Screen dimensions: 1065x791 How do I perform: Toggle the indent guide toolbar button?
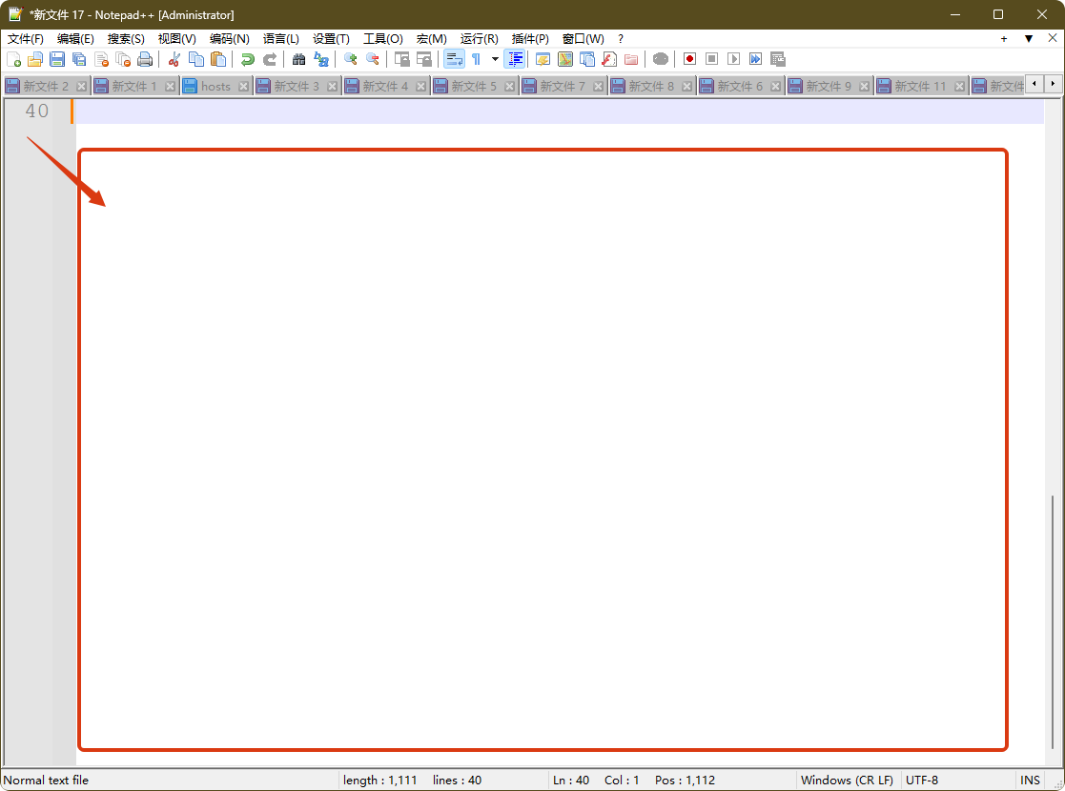515,59
